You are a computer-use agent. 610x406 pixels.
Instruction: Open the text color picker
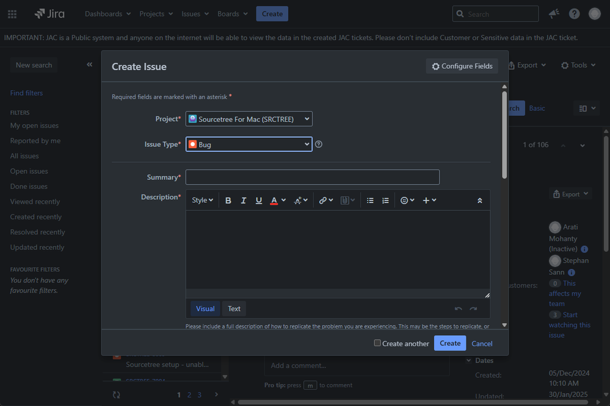(x=278, y=201)
